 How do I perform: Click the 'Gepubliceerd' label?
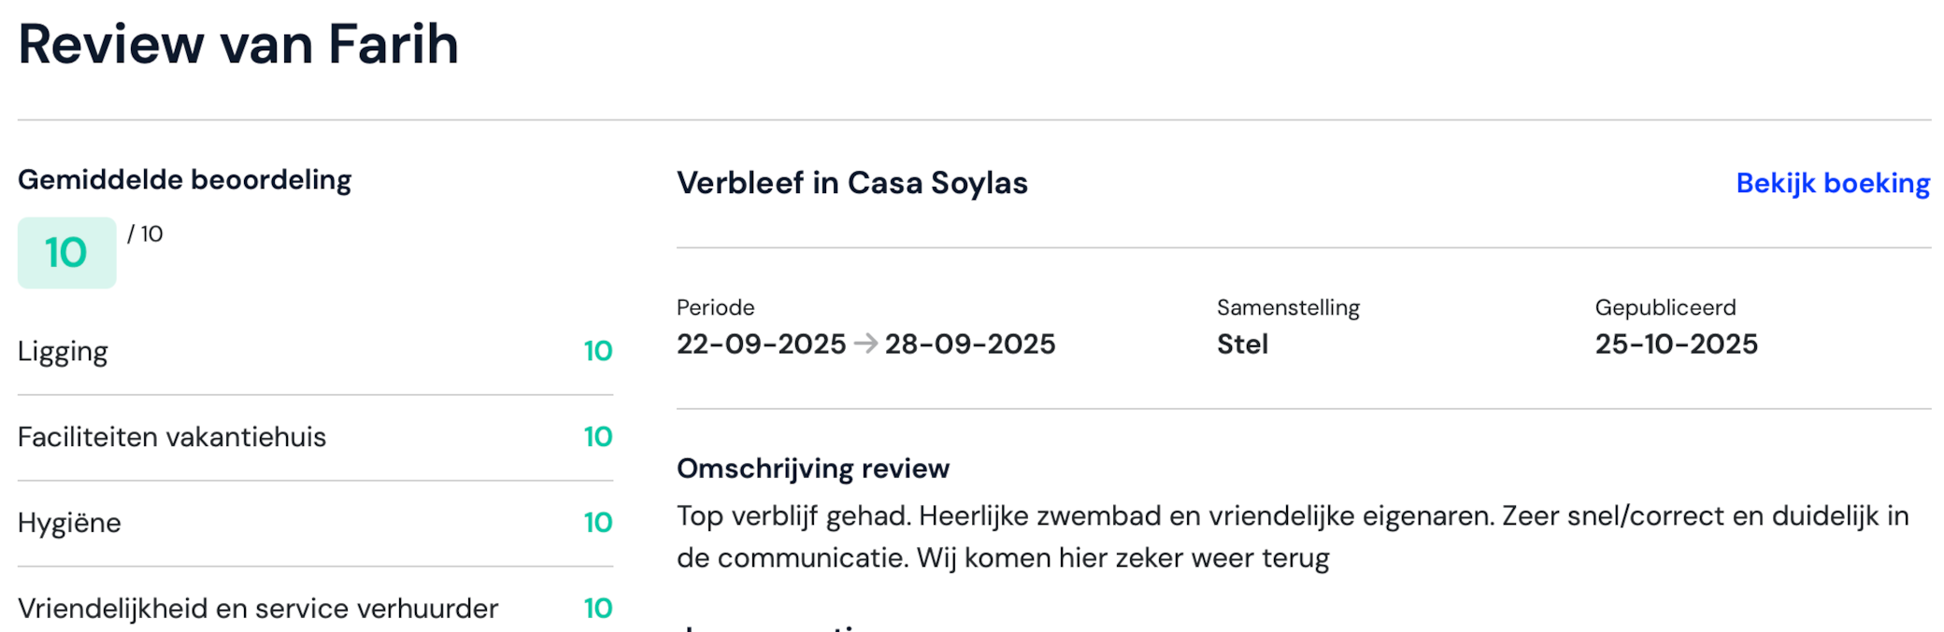[x=1665, y=307]
